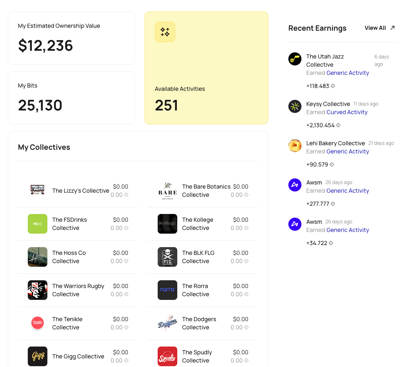Click the Recent Earnings heading
The width and height of the screenshot is (406, 367).
pos(317,28)
